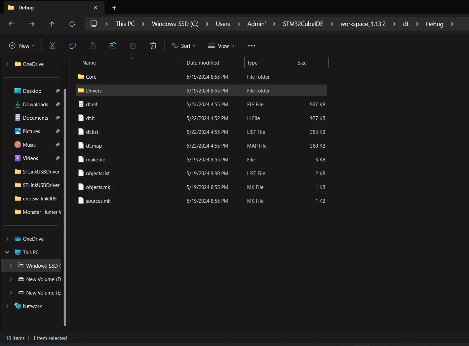The height and width of the screenshot is (346, 469).
Task: Select objects.list file name
Action: pyautogui.click(x=98, y=173)
